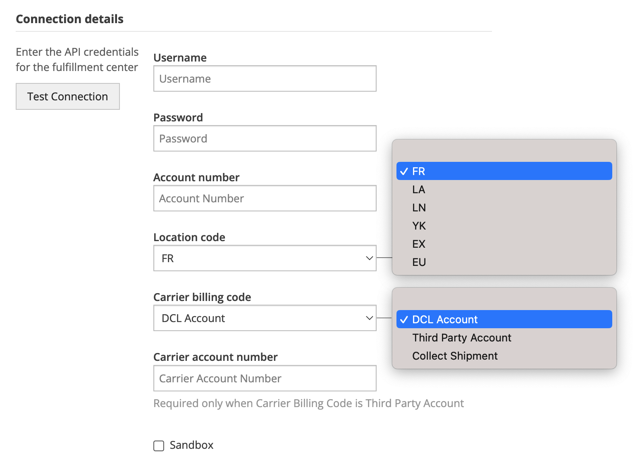Click the Carrier billing code chevron arrow
635x462 pixels.
(x=369, y=318)
